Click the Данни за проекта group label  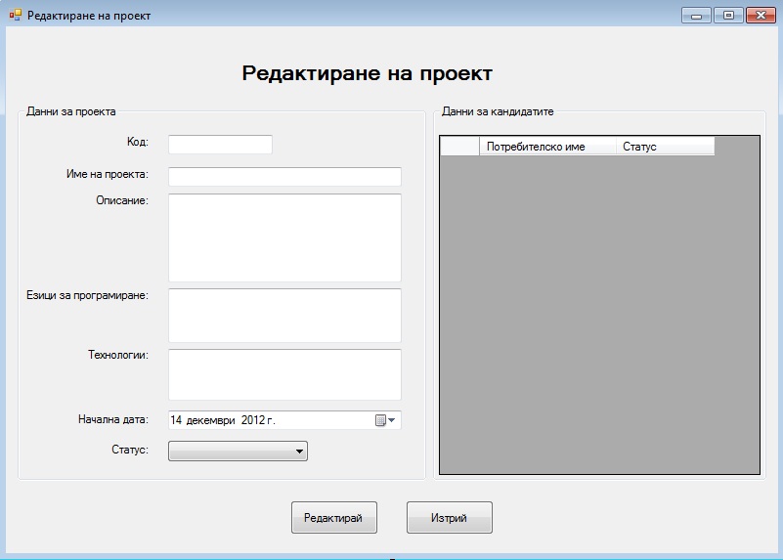pos(71,111)
